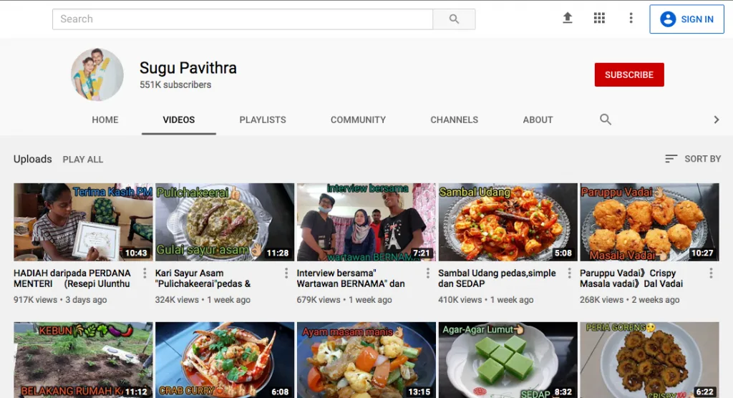Focus the Search input field
733x398 pixels.
pos(242,19)
